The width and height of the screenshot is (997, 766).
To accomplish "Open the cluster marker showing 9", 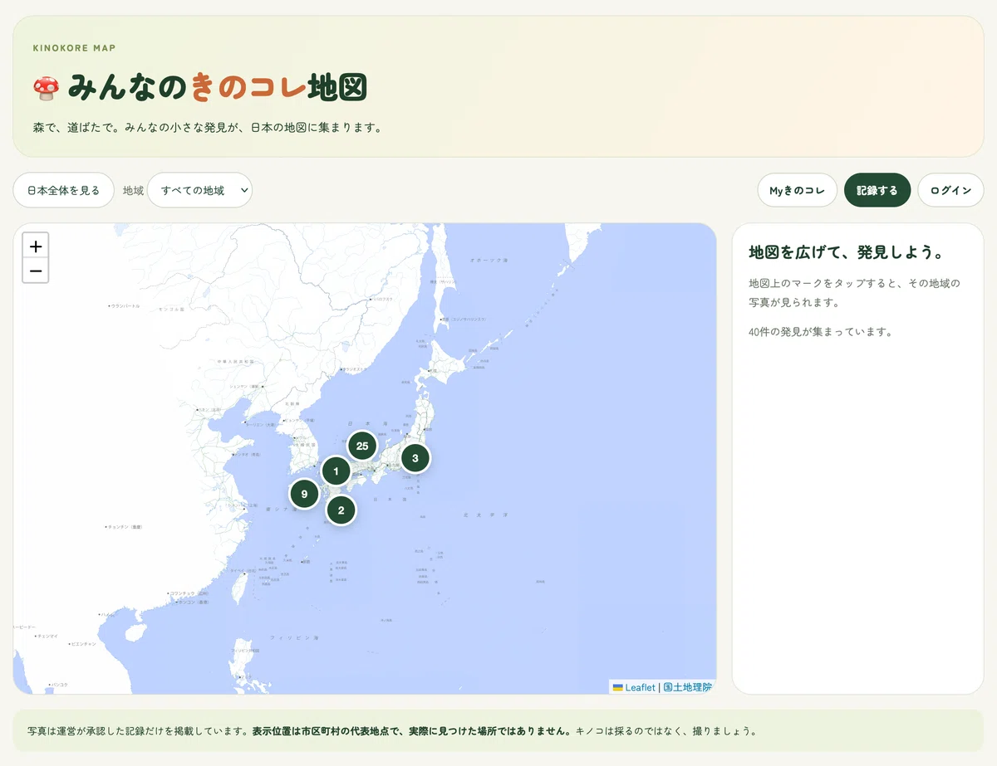I will click(x=304, y=494).
